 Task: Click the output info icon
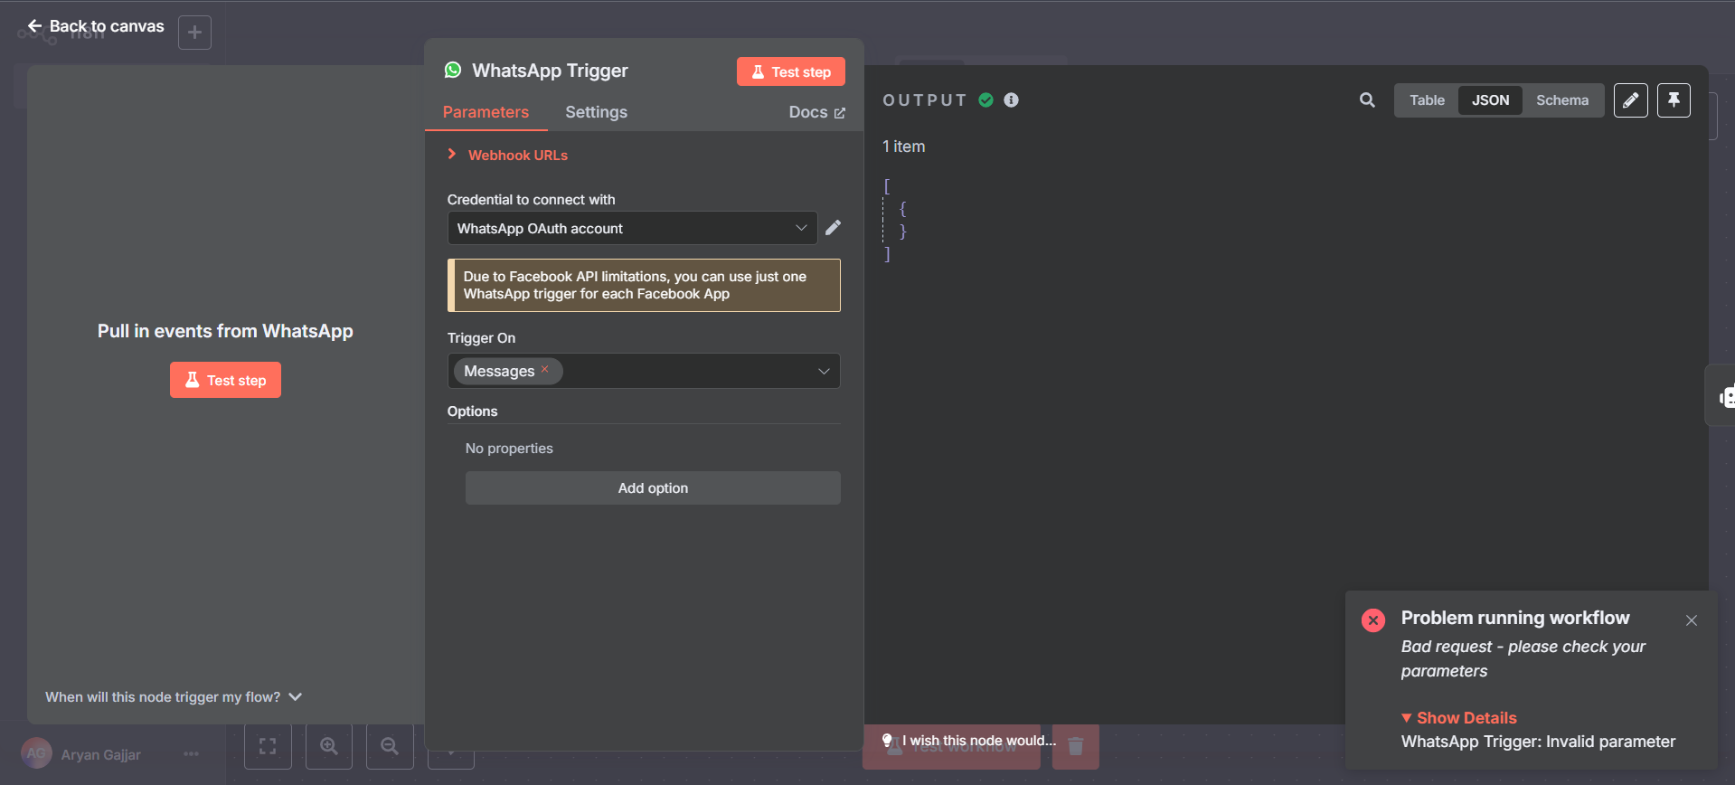point(1011,100)
